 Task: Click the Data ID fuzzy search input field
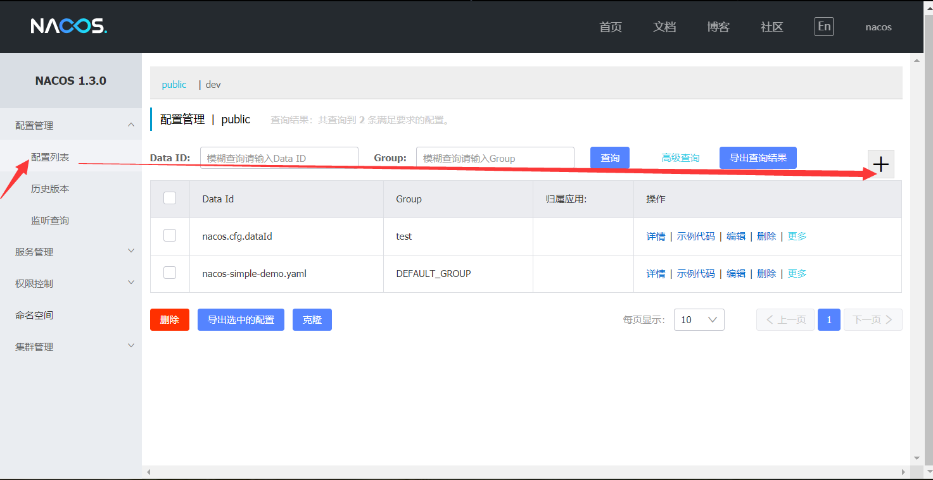pyautogui.click(x=279, y=157)
